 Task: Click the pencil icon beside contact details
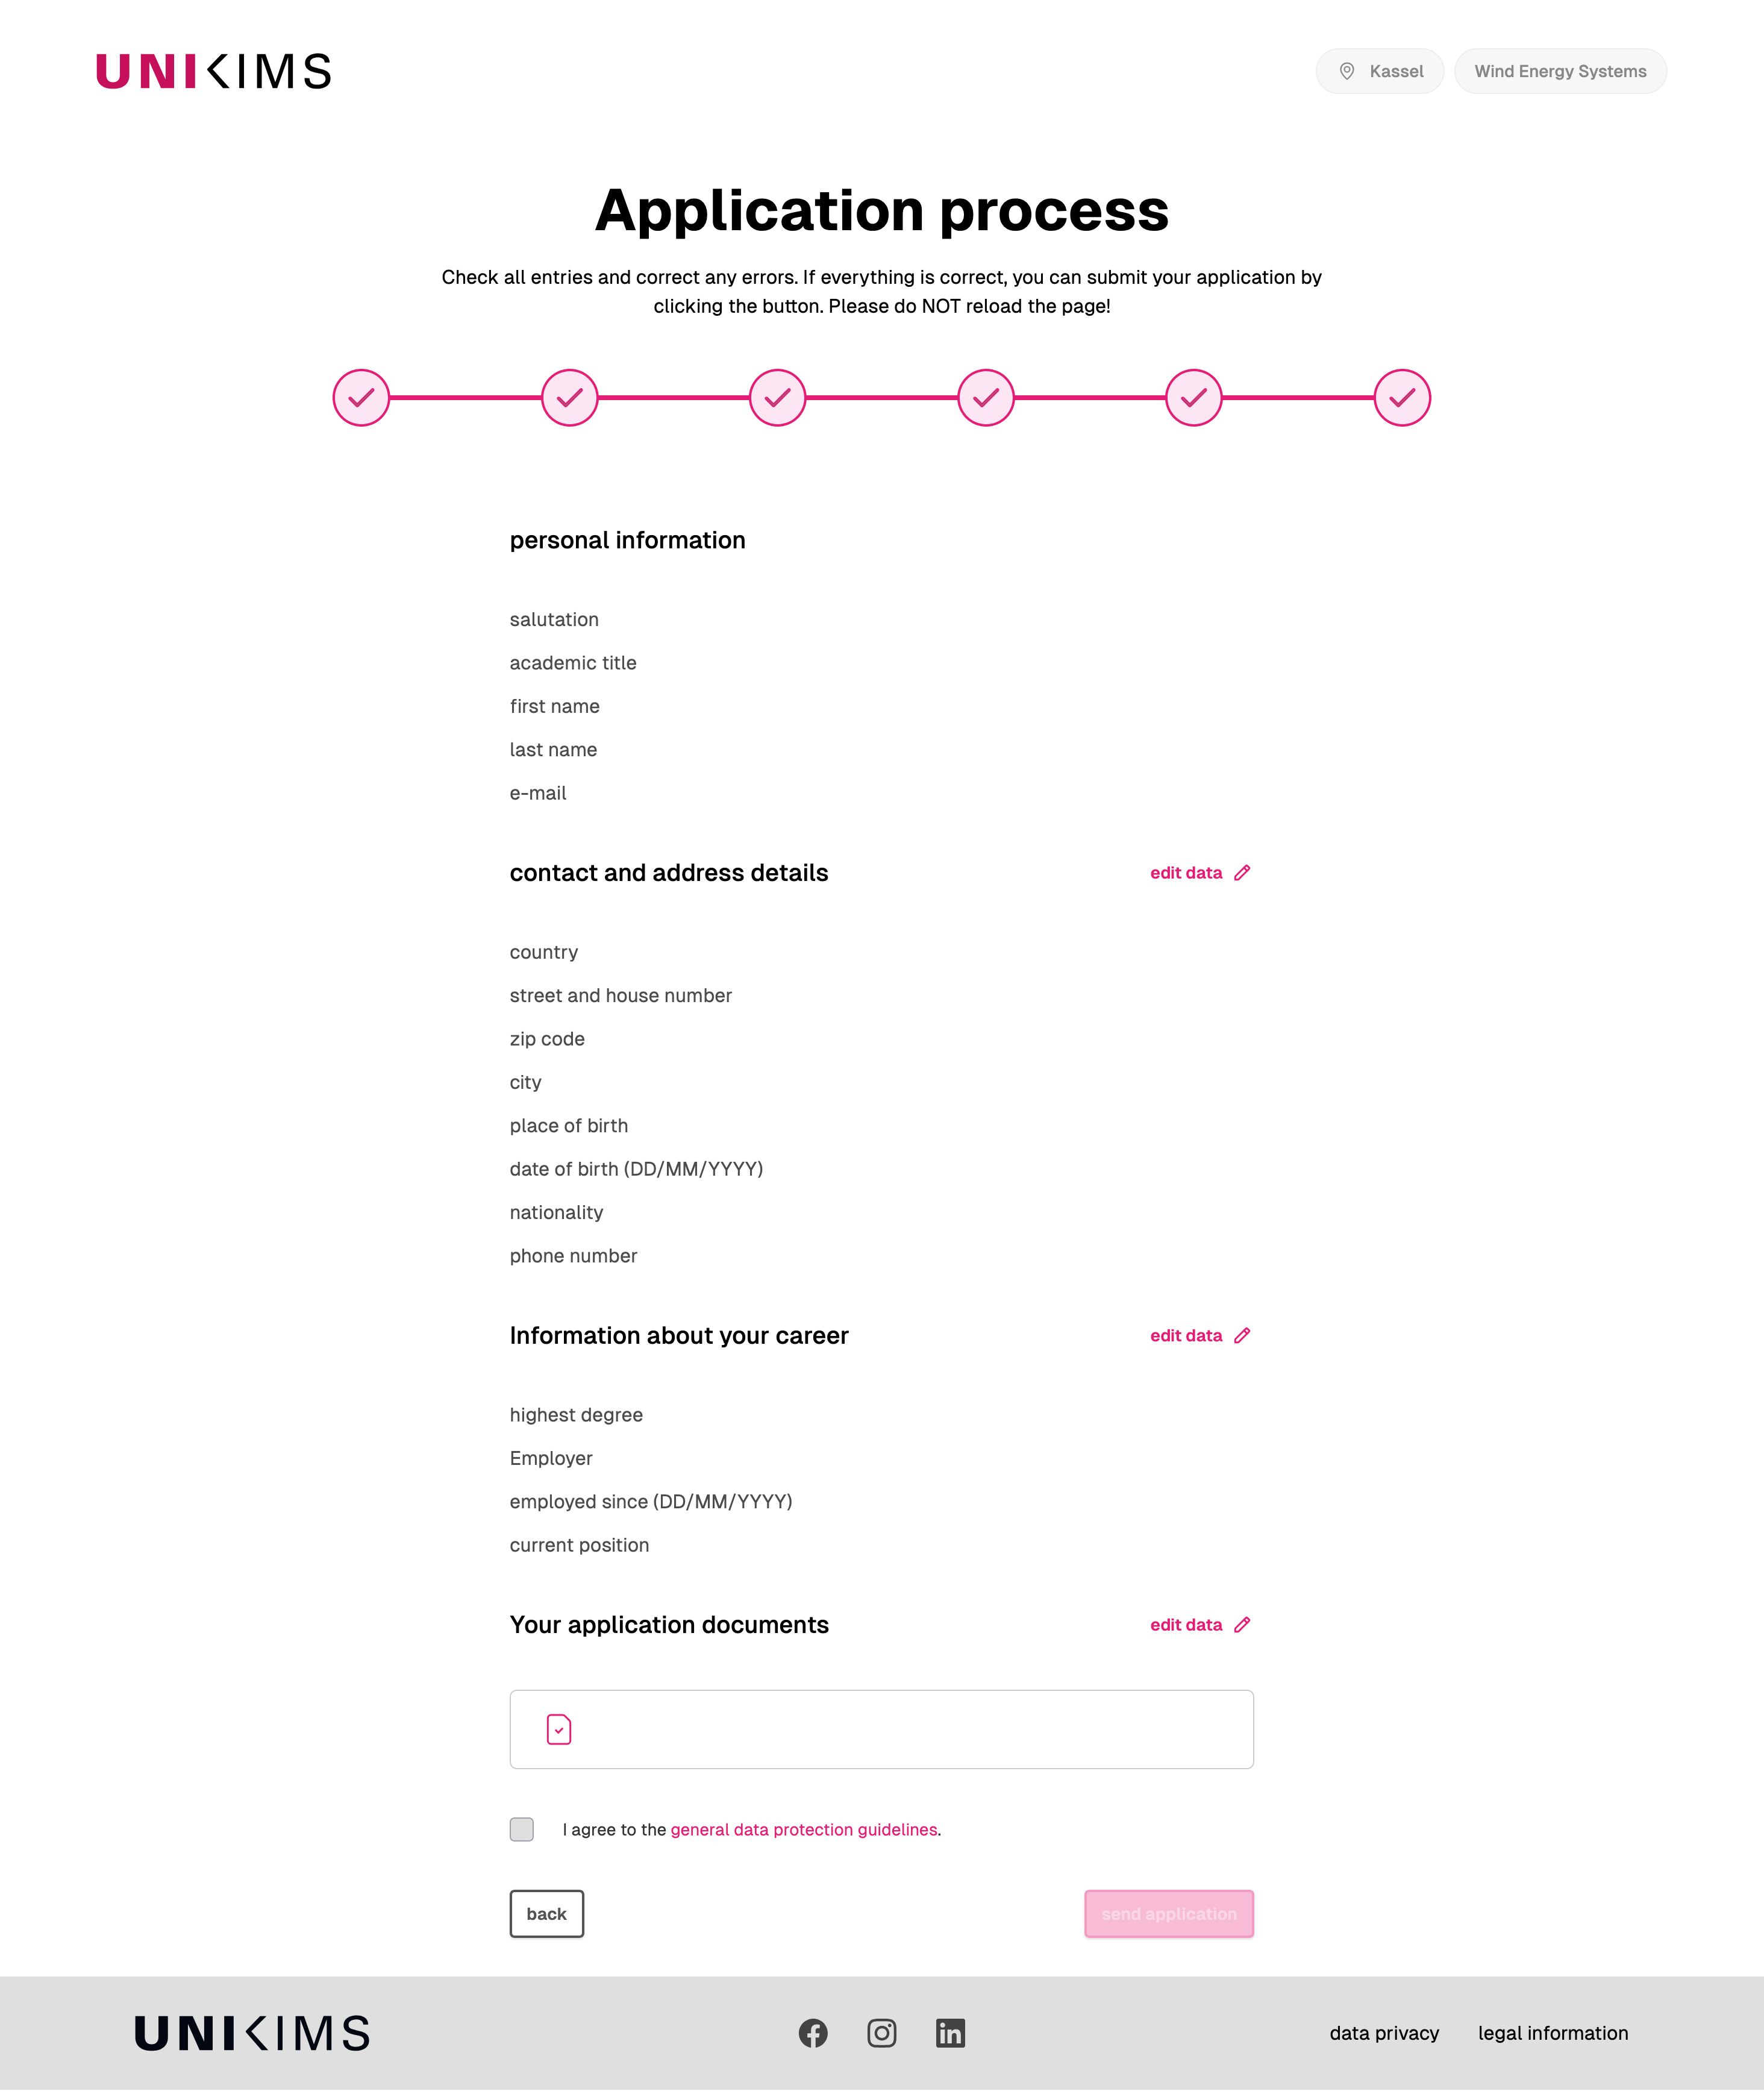(1242, 873)
